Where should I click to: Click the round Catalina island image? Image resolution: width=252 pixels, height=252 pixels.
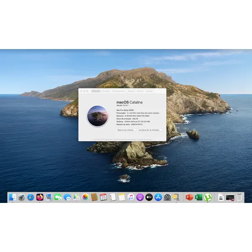tap(98, 116)
